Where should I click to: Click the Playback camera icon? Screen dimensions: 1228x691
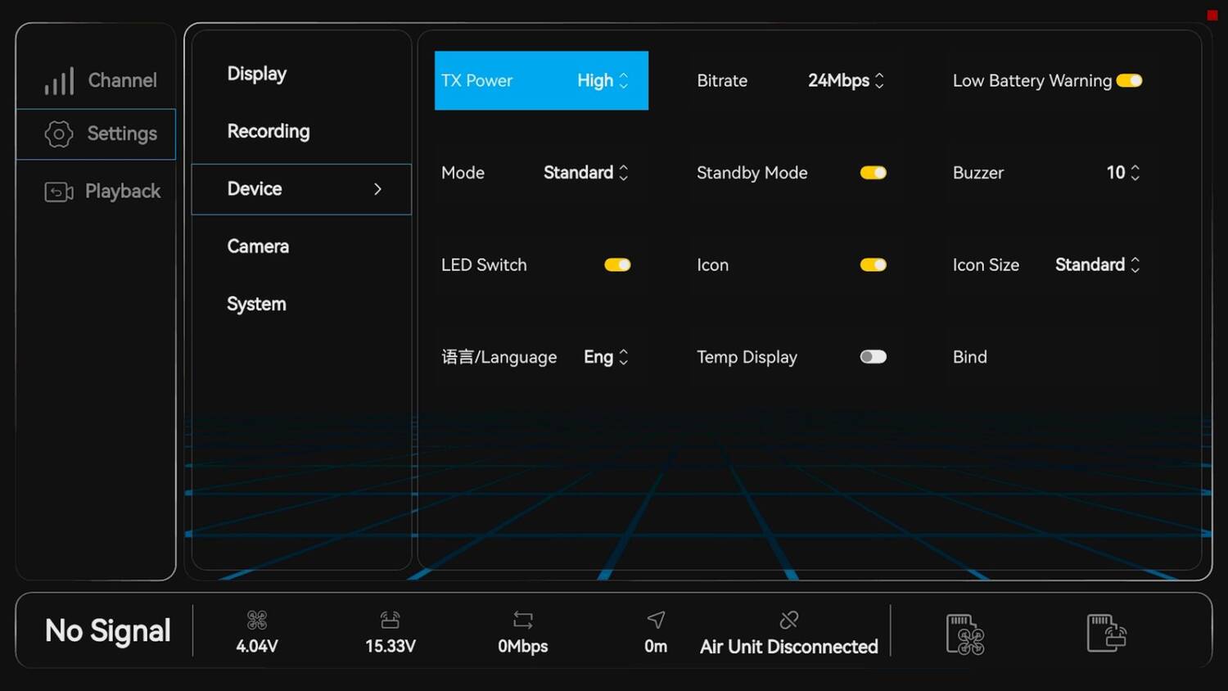[59, 192]
